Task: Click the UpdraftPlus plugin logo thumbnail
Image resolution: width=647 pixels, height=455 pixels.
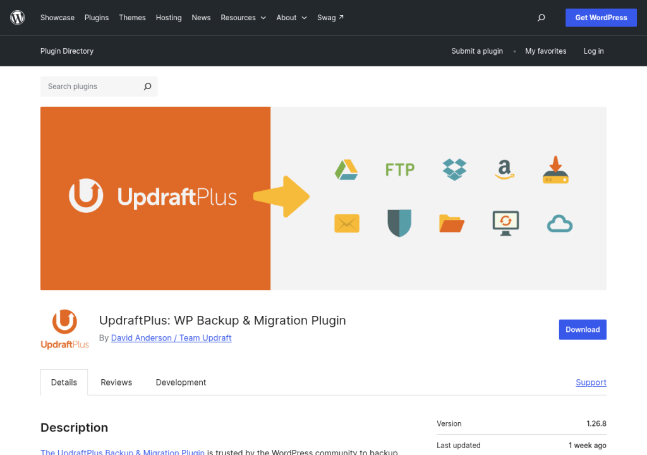Action: pyautogui.click(x=65, y=329)
